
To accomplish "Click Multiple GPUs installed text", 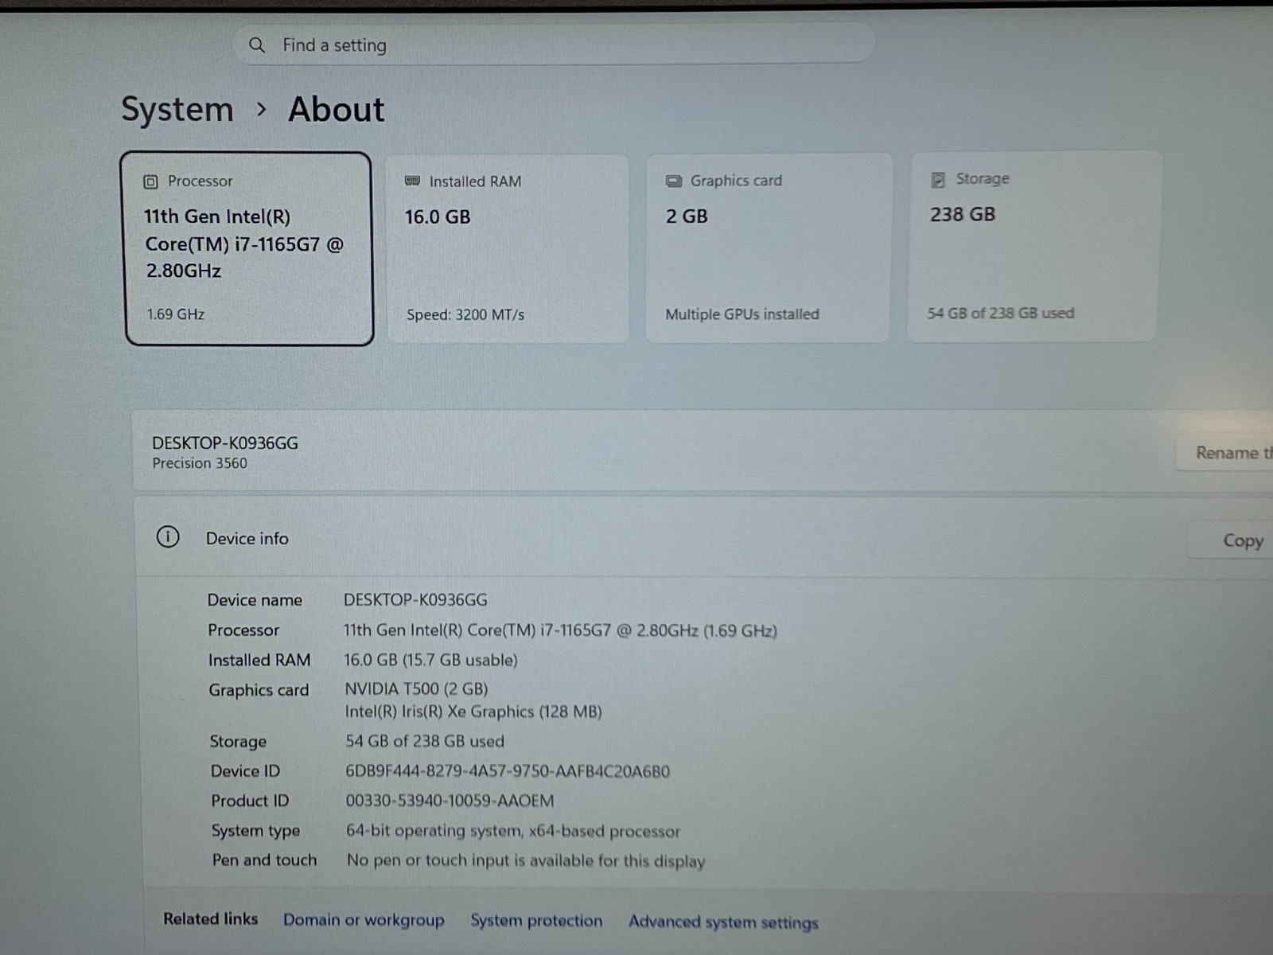I will (x=742, y=314).
